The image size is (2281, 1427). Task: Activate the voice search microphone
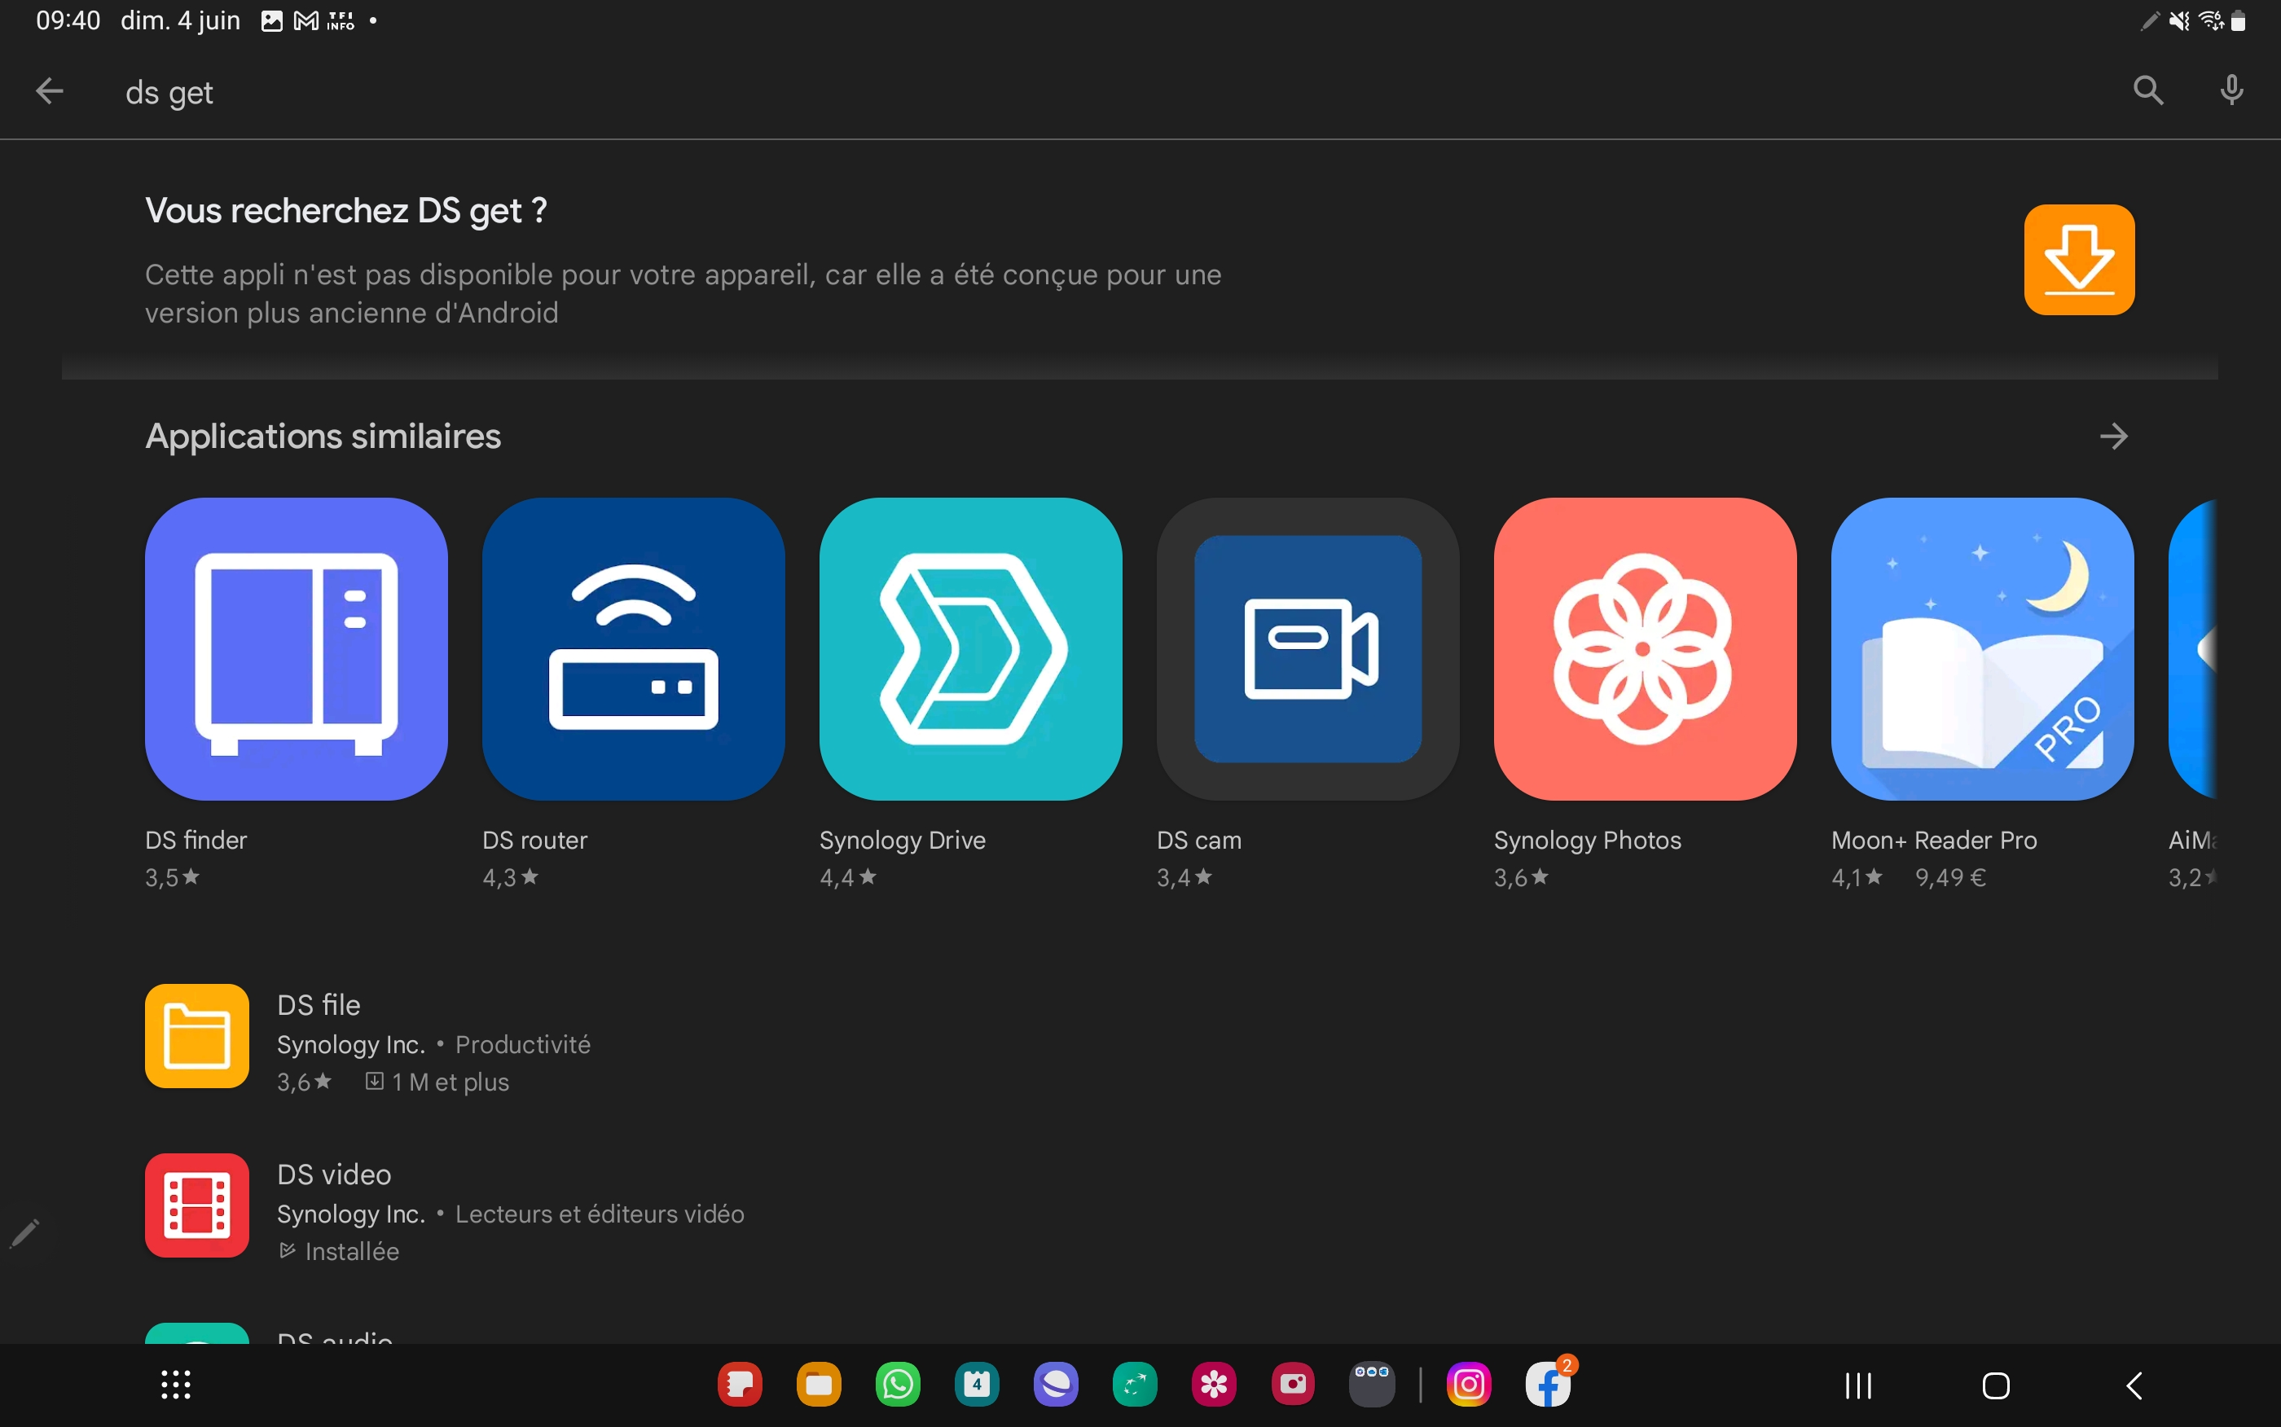[2231, 90]
